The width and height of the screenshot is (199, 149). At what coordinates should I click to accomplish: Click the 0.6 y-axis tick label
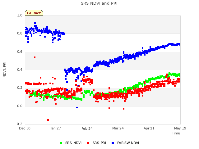pos(20,52)
